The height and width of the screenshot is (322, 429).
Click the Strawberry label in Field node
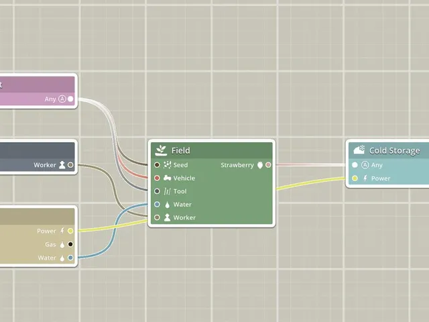point(237,166)
